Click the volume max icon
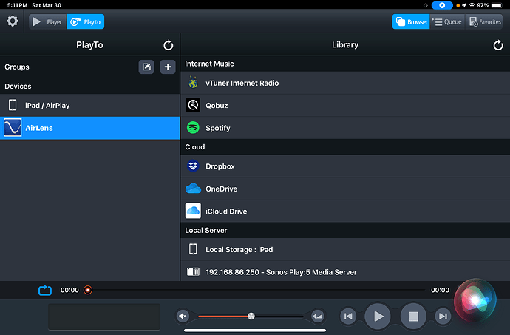 317,316
